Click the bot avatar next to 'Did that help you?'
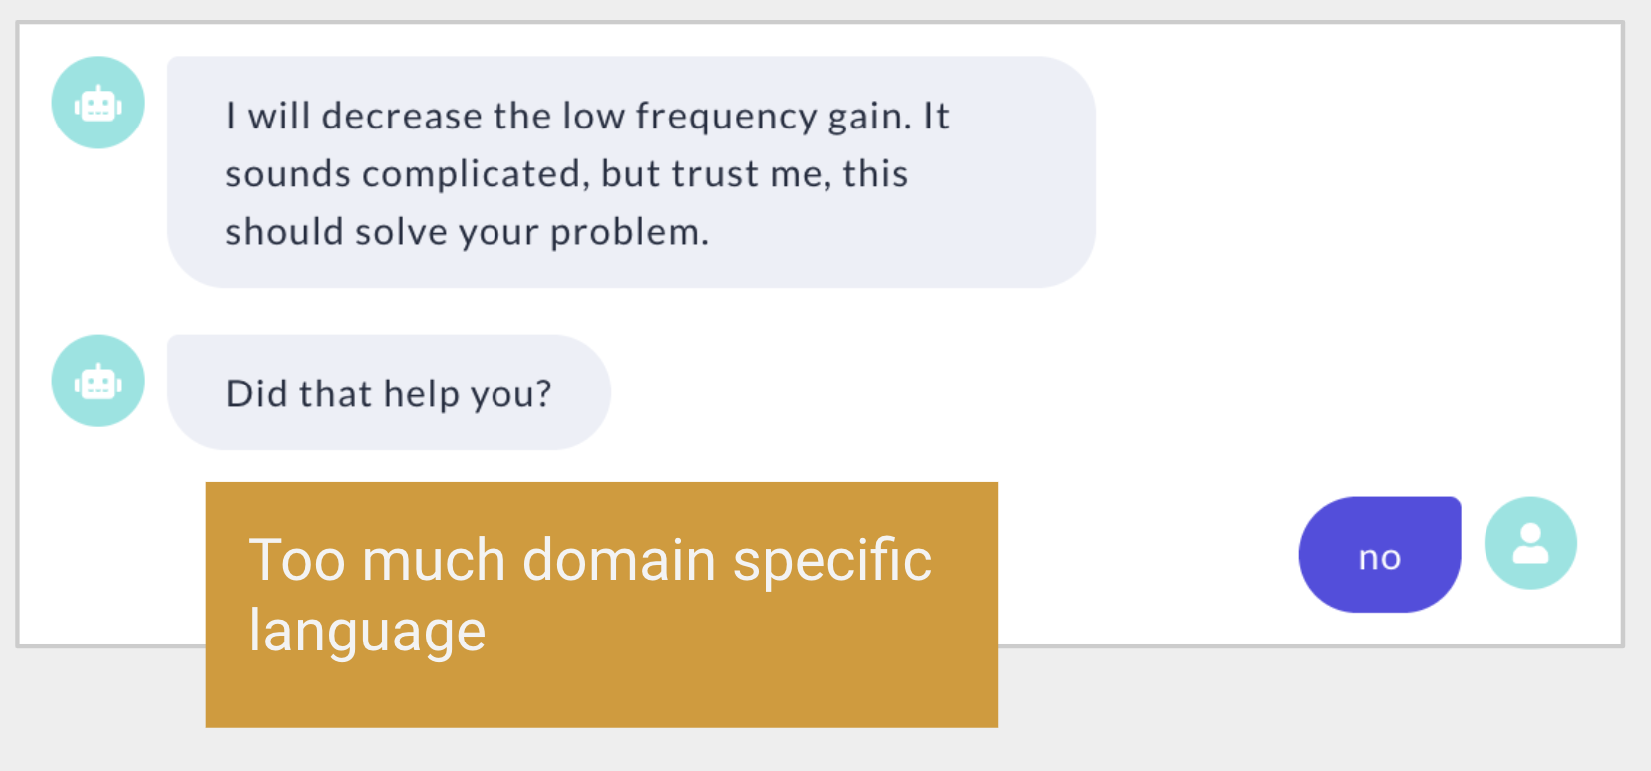Image resolution: width=1651 pixels, height=771 pixels. [x=98, y=381]
